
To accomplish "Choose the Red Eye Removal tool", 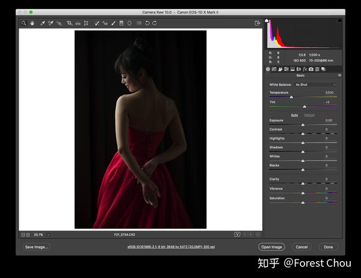I will 105,23.
